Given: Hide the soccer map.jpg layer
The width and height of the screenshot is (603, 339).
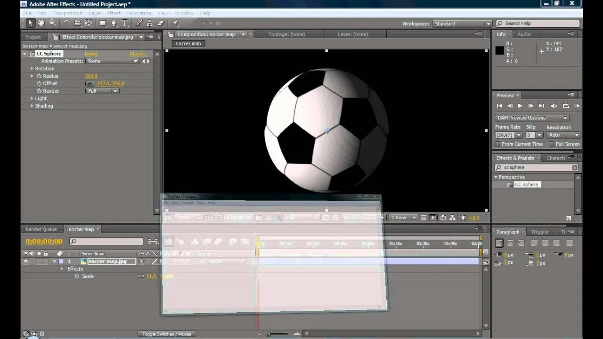Looking at the screenshot, I should pos(26,261).
